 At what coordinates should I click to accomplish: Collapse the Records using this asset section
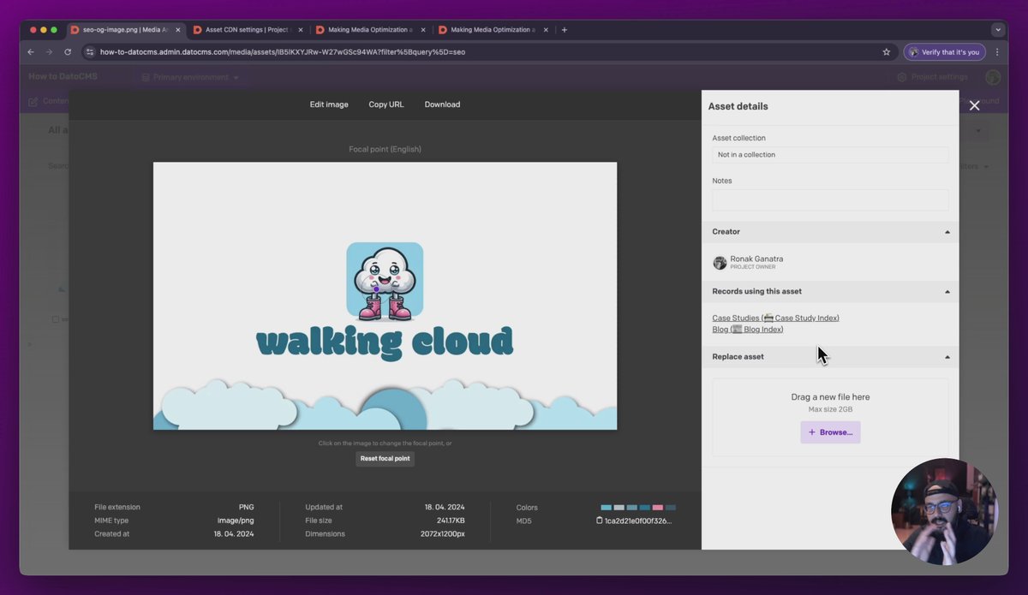coord(947,292)
